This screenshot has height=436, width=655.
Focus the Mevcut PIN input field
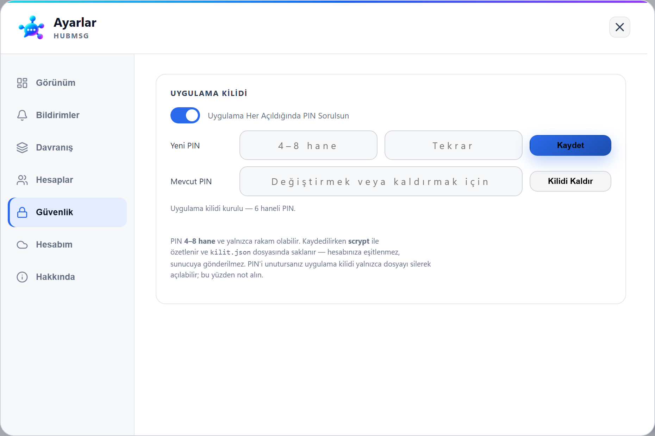pos(381,181)
